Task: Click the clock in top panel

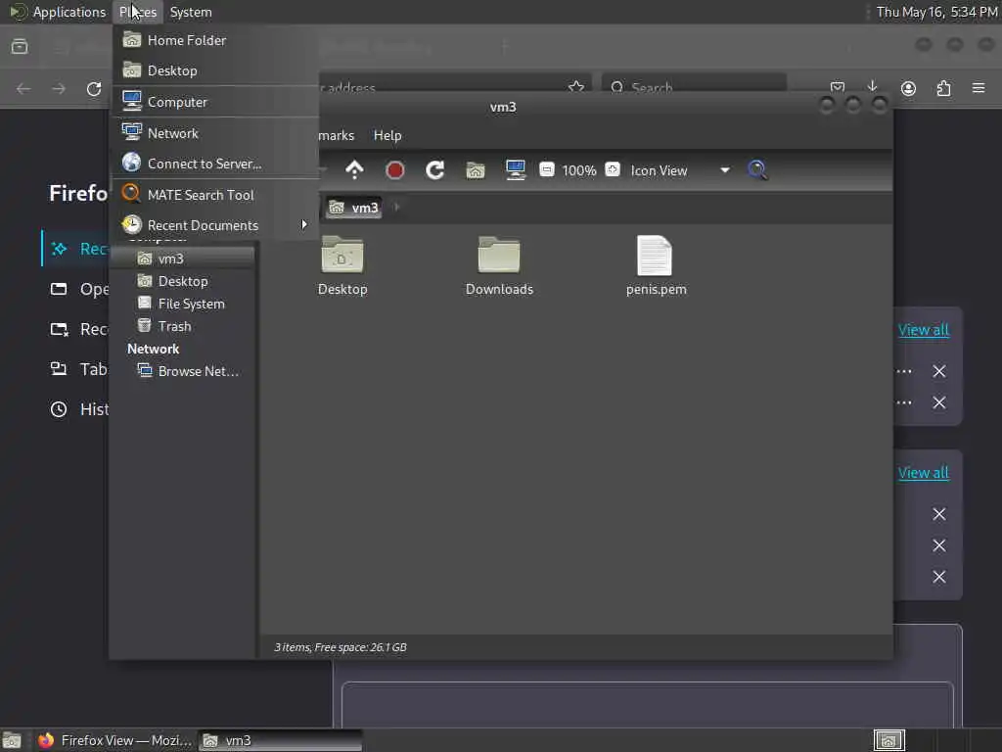Action: (936, 12)
